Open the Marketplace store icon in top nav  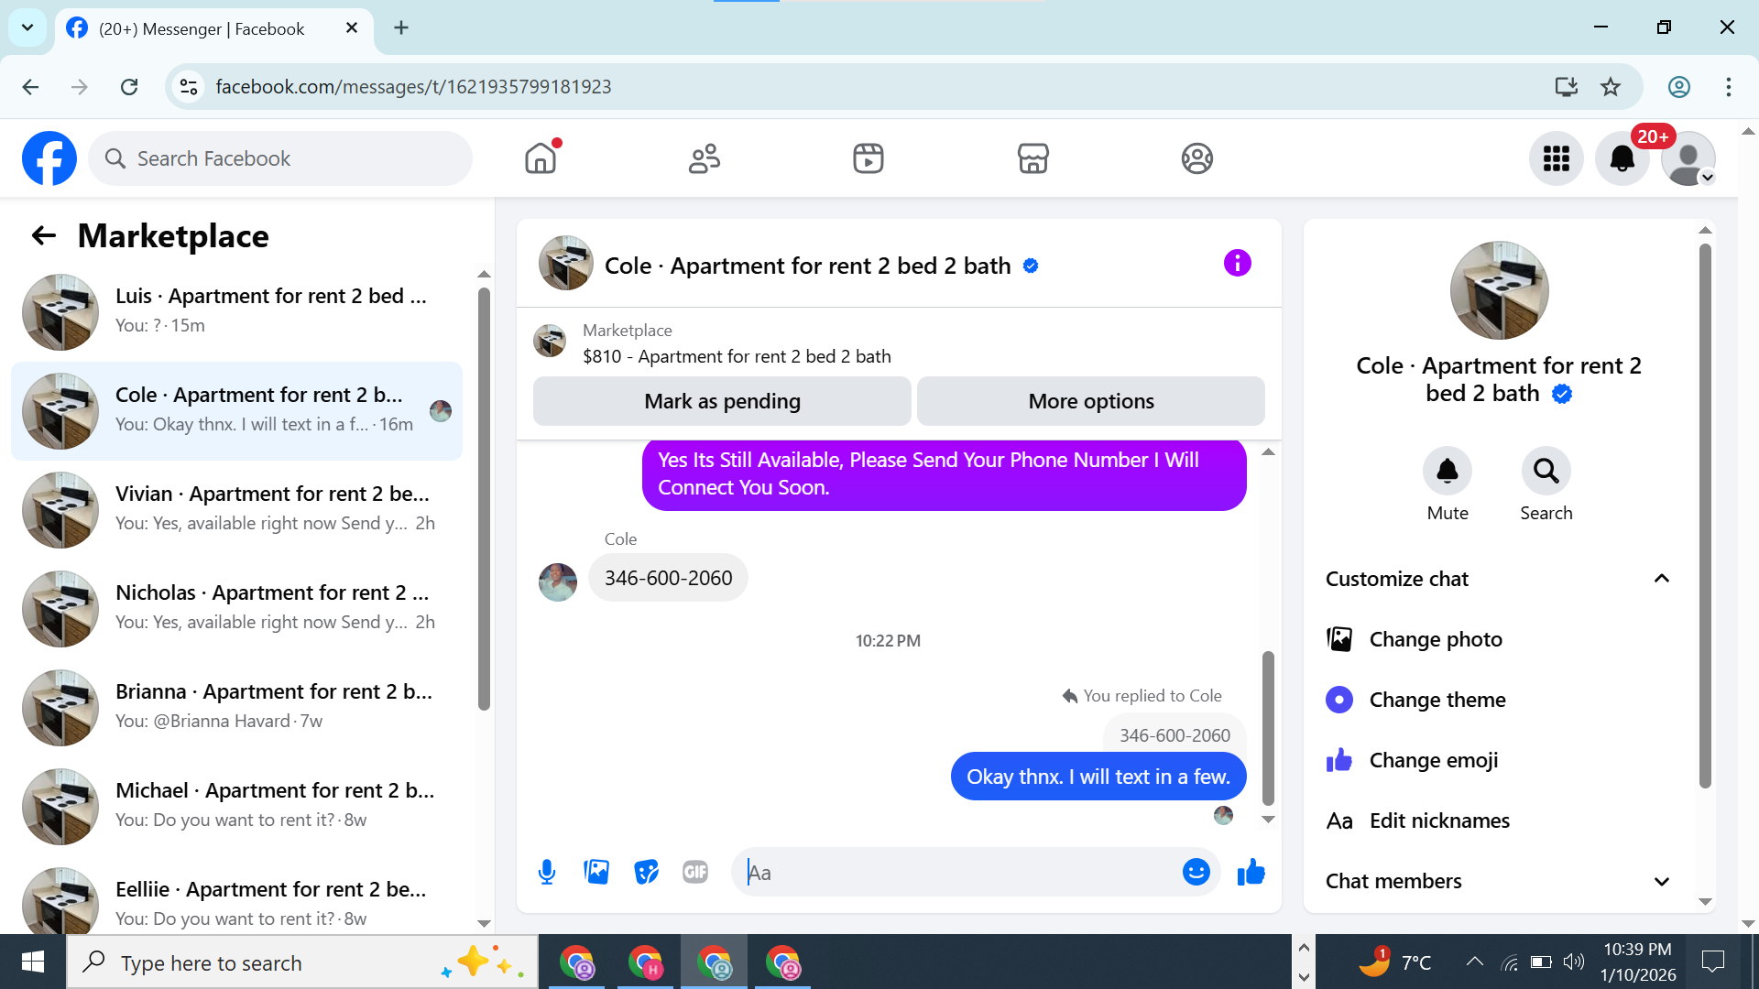pos(1032,158)
